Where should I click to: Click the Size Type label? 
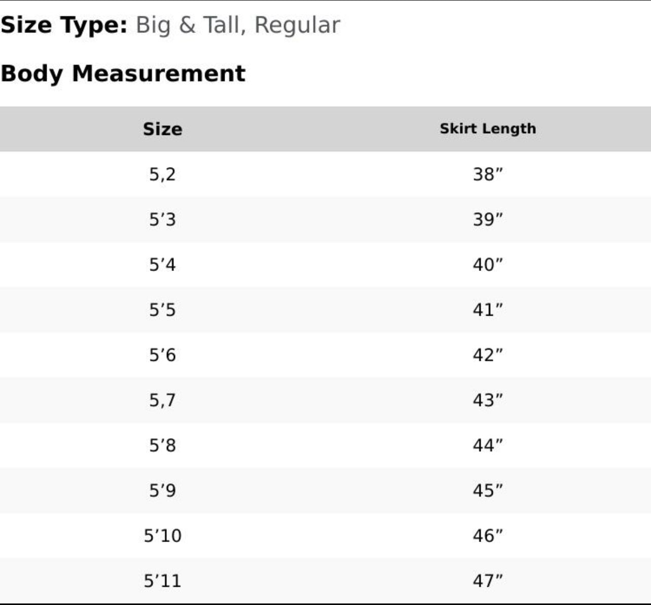[x=64, y=25]
